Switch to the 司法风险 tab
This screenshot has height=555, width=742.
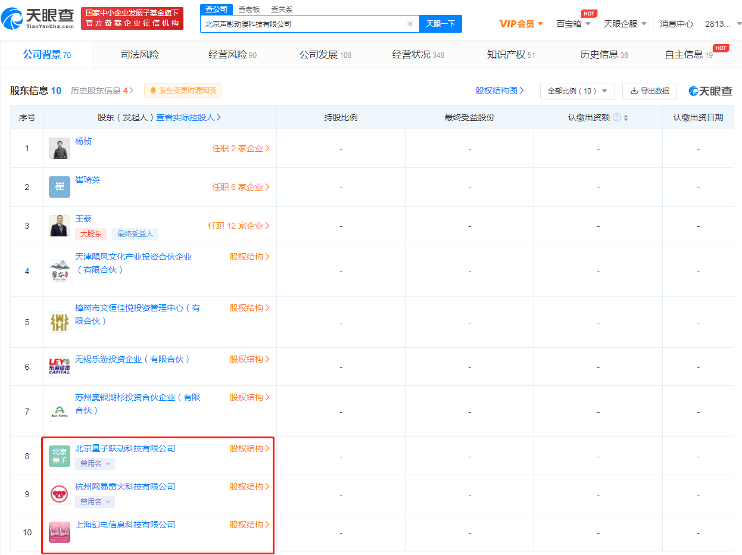coord(140,55)
